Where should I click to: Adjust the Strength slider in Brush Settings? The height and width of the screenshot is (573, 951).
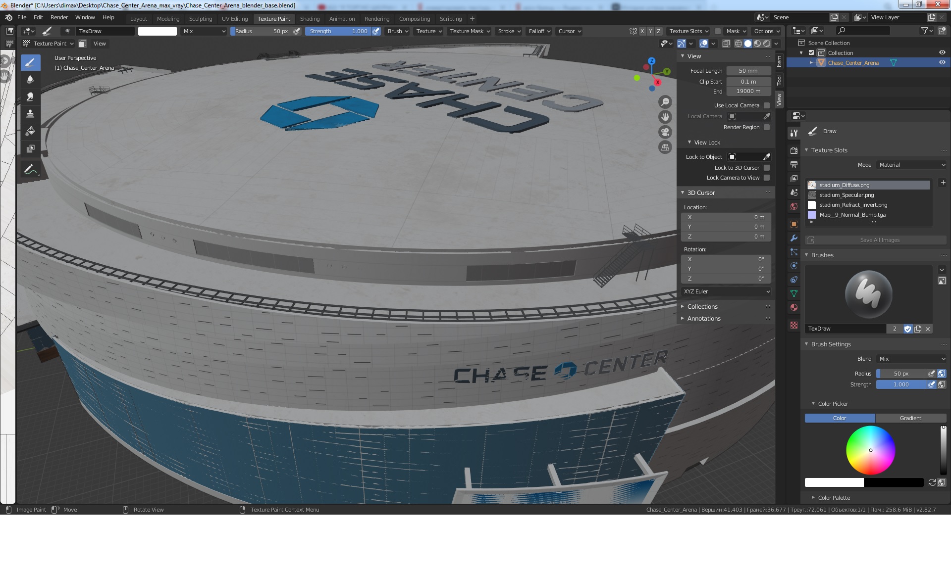901,384
